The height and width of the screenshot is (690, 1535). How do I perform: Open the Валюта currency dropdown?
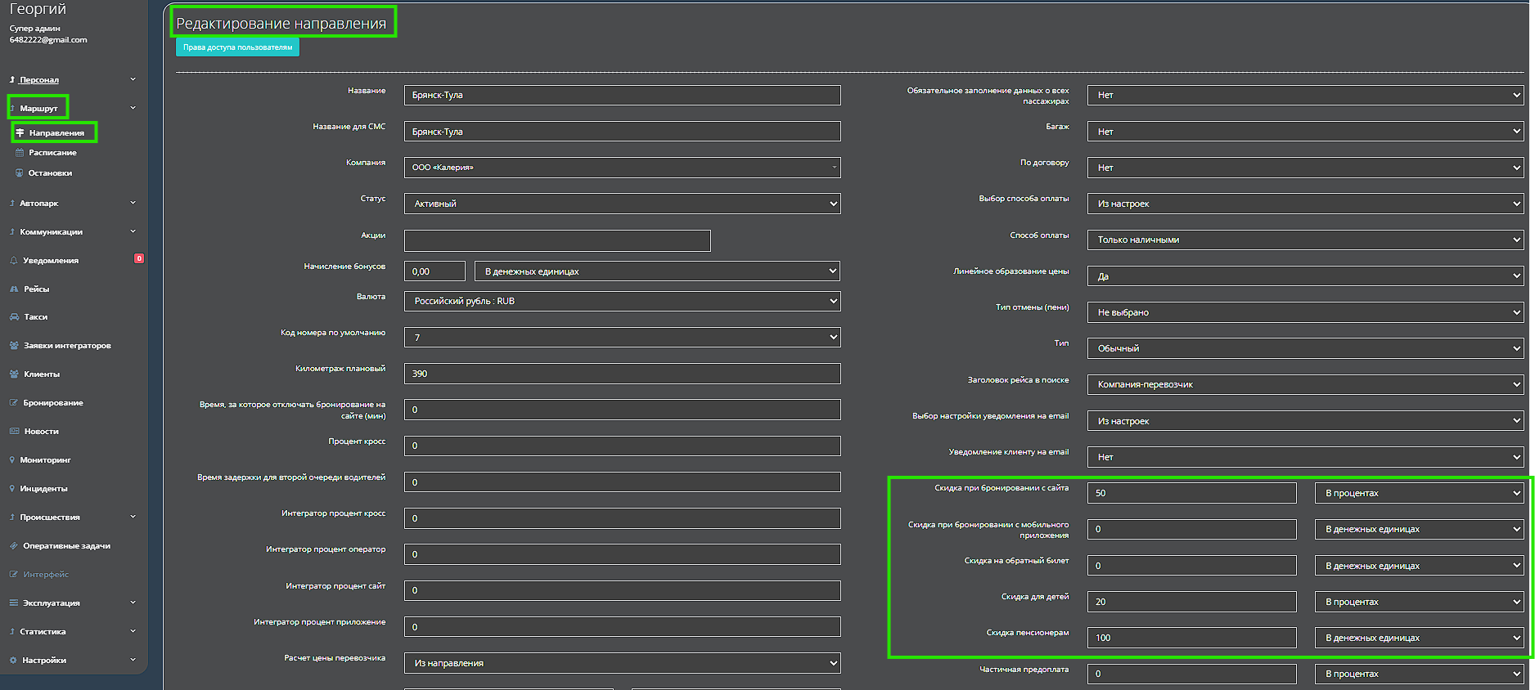point(622,301)
